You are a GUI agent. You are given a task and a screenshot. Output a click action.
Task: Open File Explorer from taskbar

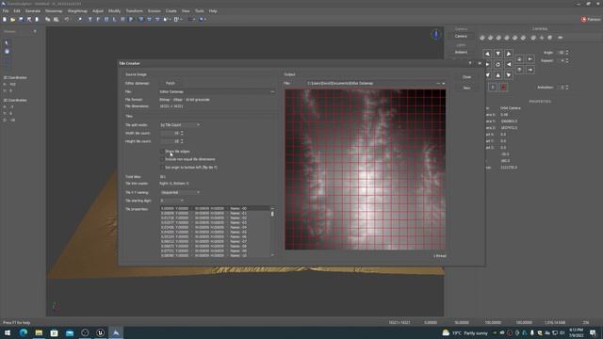click(x=39, y=332)
